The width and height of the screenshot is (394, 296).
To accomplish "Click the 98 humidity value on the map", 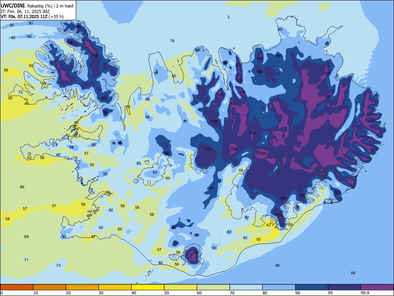I will coord(225,63).
